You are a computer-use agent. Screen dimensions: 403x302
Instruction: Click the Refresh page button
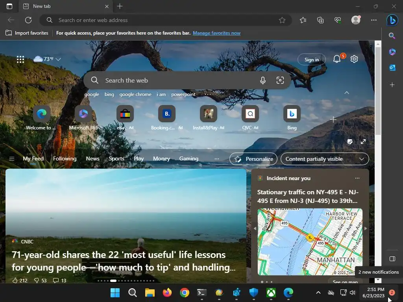click(28, 20)
